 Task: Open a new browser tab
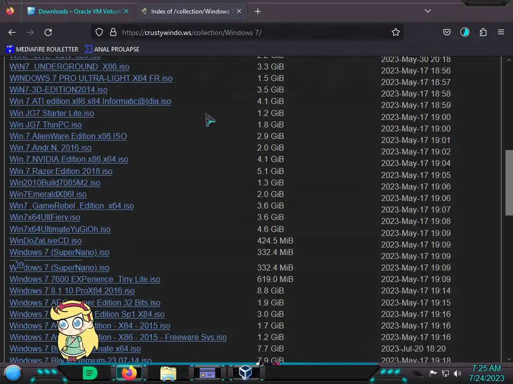258,11
